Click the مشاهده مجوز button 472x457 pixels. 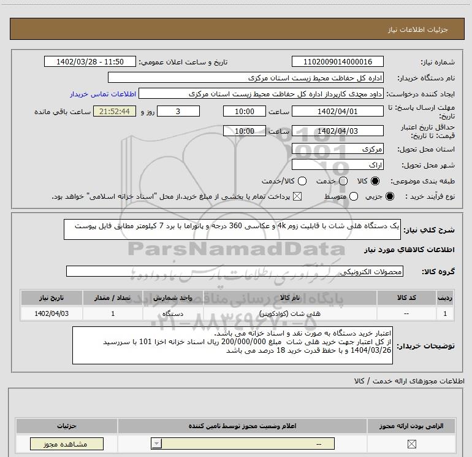point(67,444)
